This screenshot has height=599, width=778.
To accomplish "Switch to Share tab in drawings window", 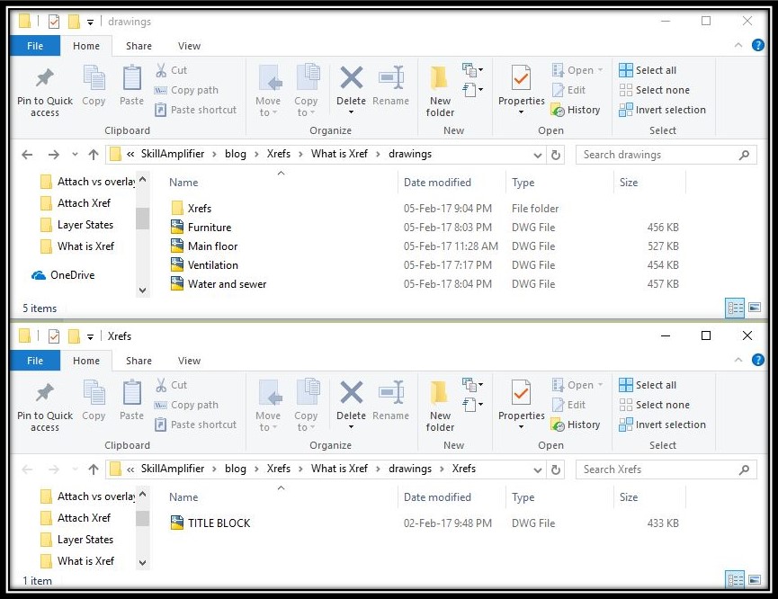I will click(x=139, y=46).
